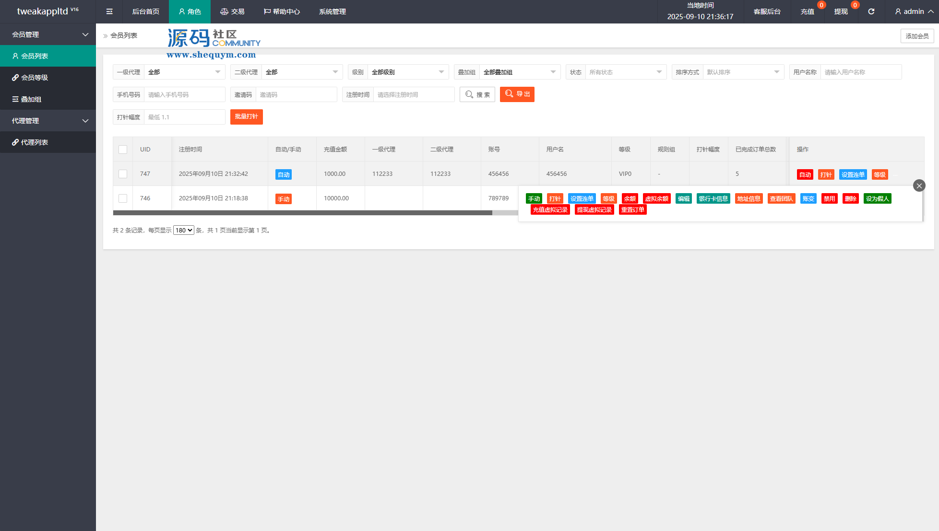The width and height of the screenshot is (939, 531).
Task: Open the 帮助中心 top menu
Action: click(x=282, y=12)
